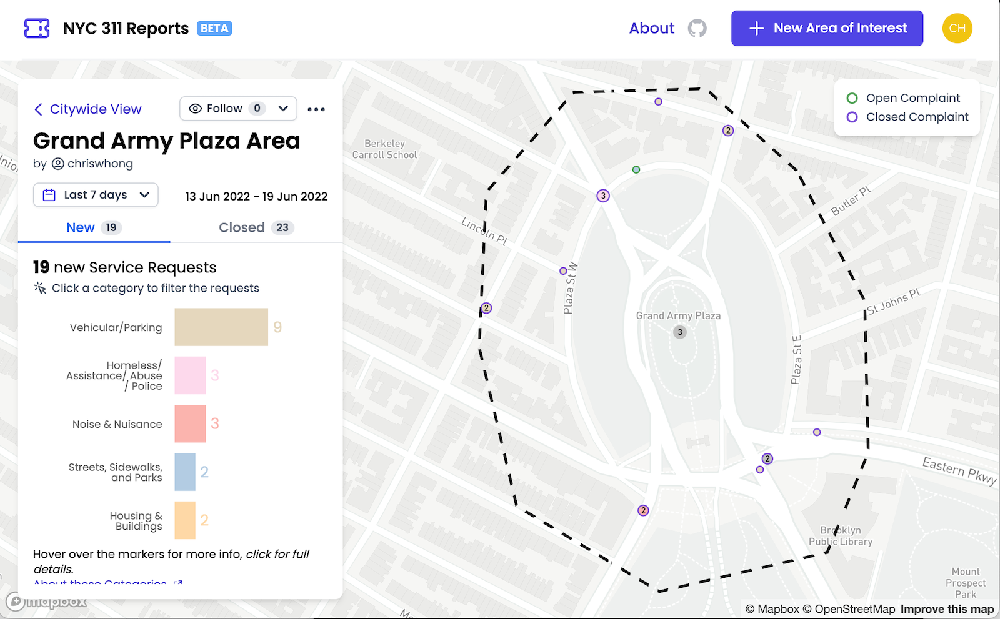1000x619 pixels.
Task: Click the Closed Complaint legend entry
Action: [907, 117]
